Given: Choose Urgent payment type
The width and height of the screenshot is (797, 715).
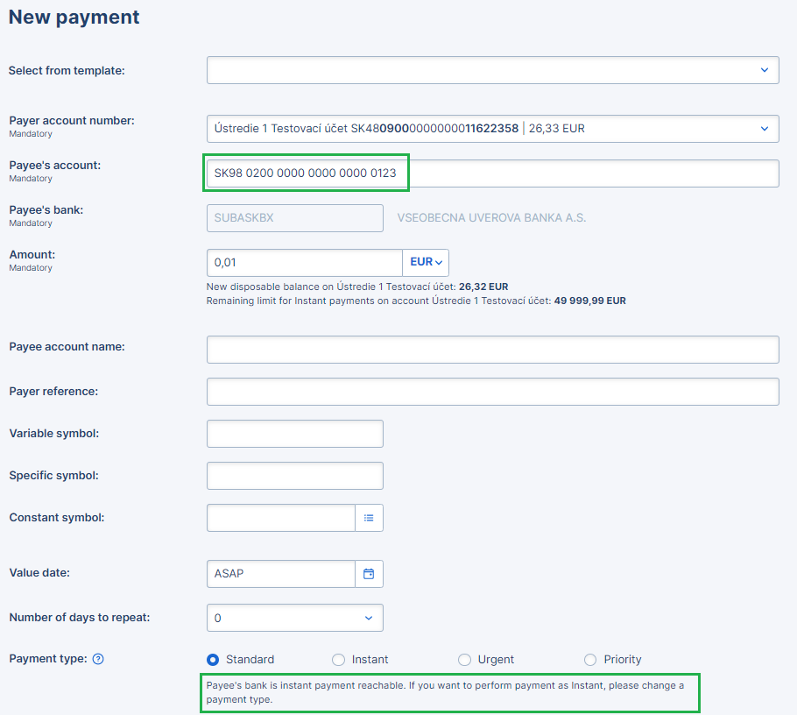Looking at the screenshot, I should coord(465,660).
